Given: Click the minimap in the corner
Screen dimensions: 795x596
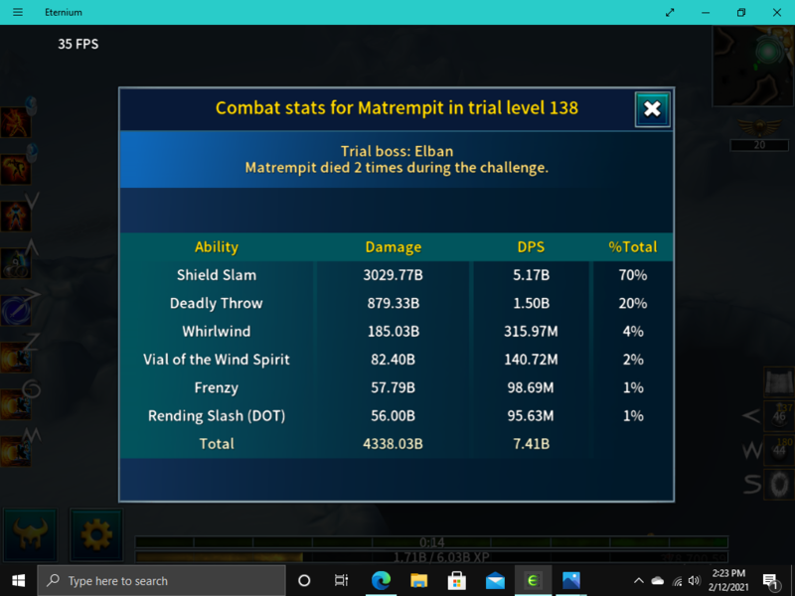Looking at the screenshot, I should tap(752, 63).
